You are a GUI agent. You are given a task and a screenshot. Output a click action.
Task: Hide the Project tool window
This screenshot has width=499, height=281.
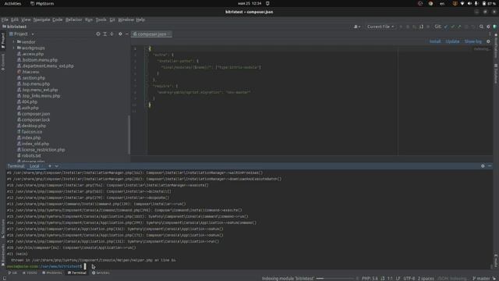coord(127,34)
